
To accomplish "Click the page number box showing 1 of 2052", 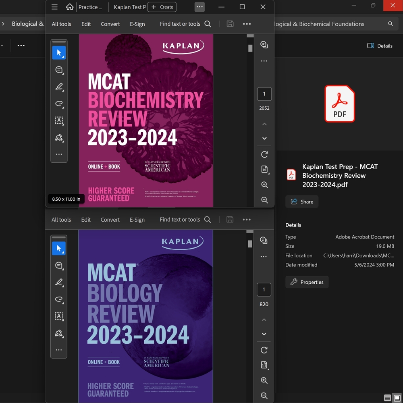I will tap(264, 94).
